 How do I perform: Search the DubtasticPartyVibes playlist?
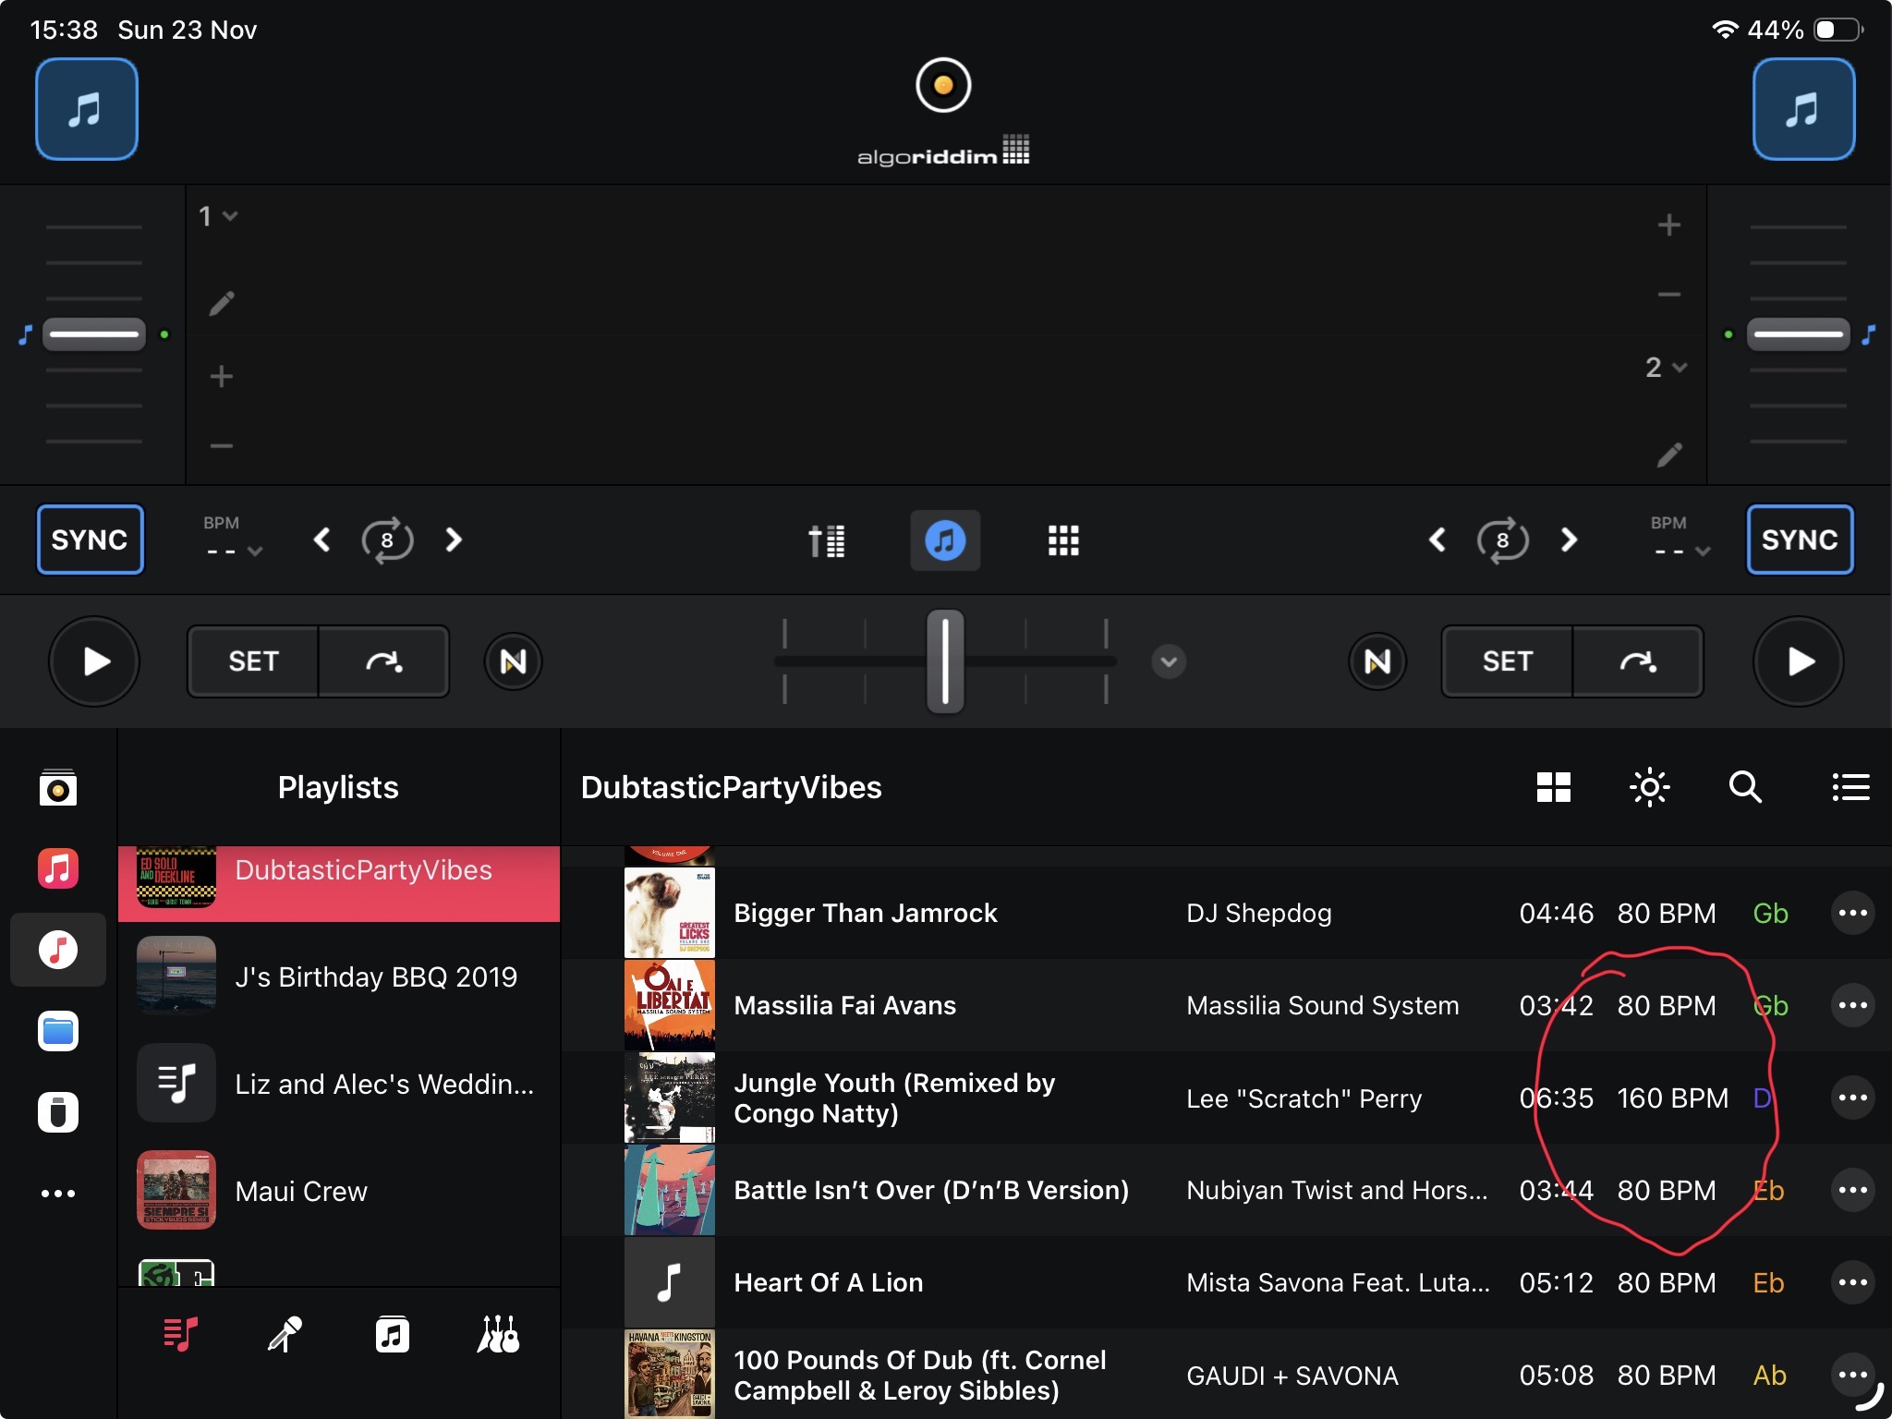(1745, 787)
